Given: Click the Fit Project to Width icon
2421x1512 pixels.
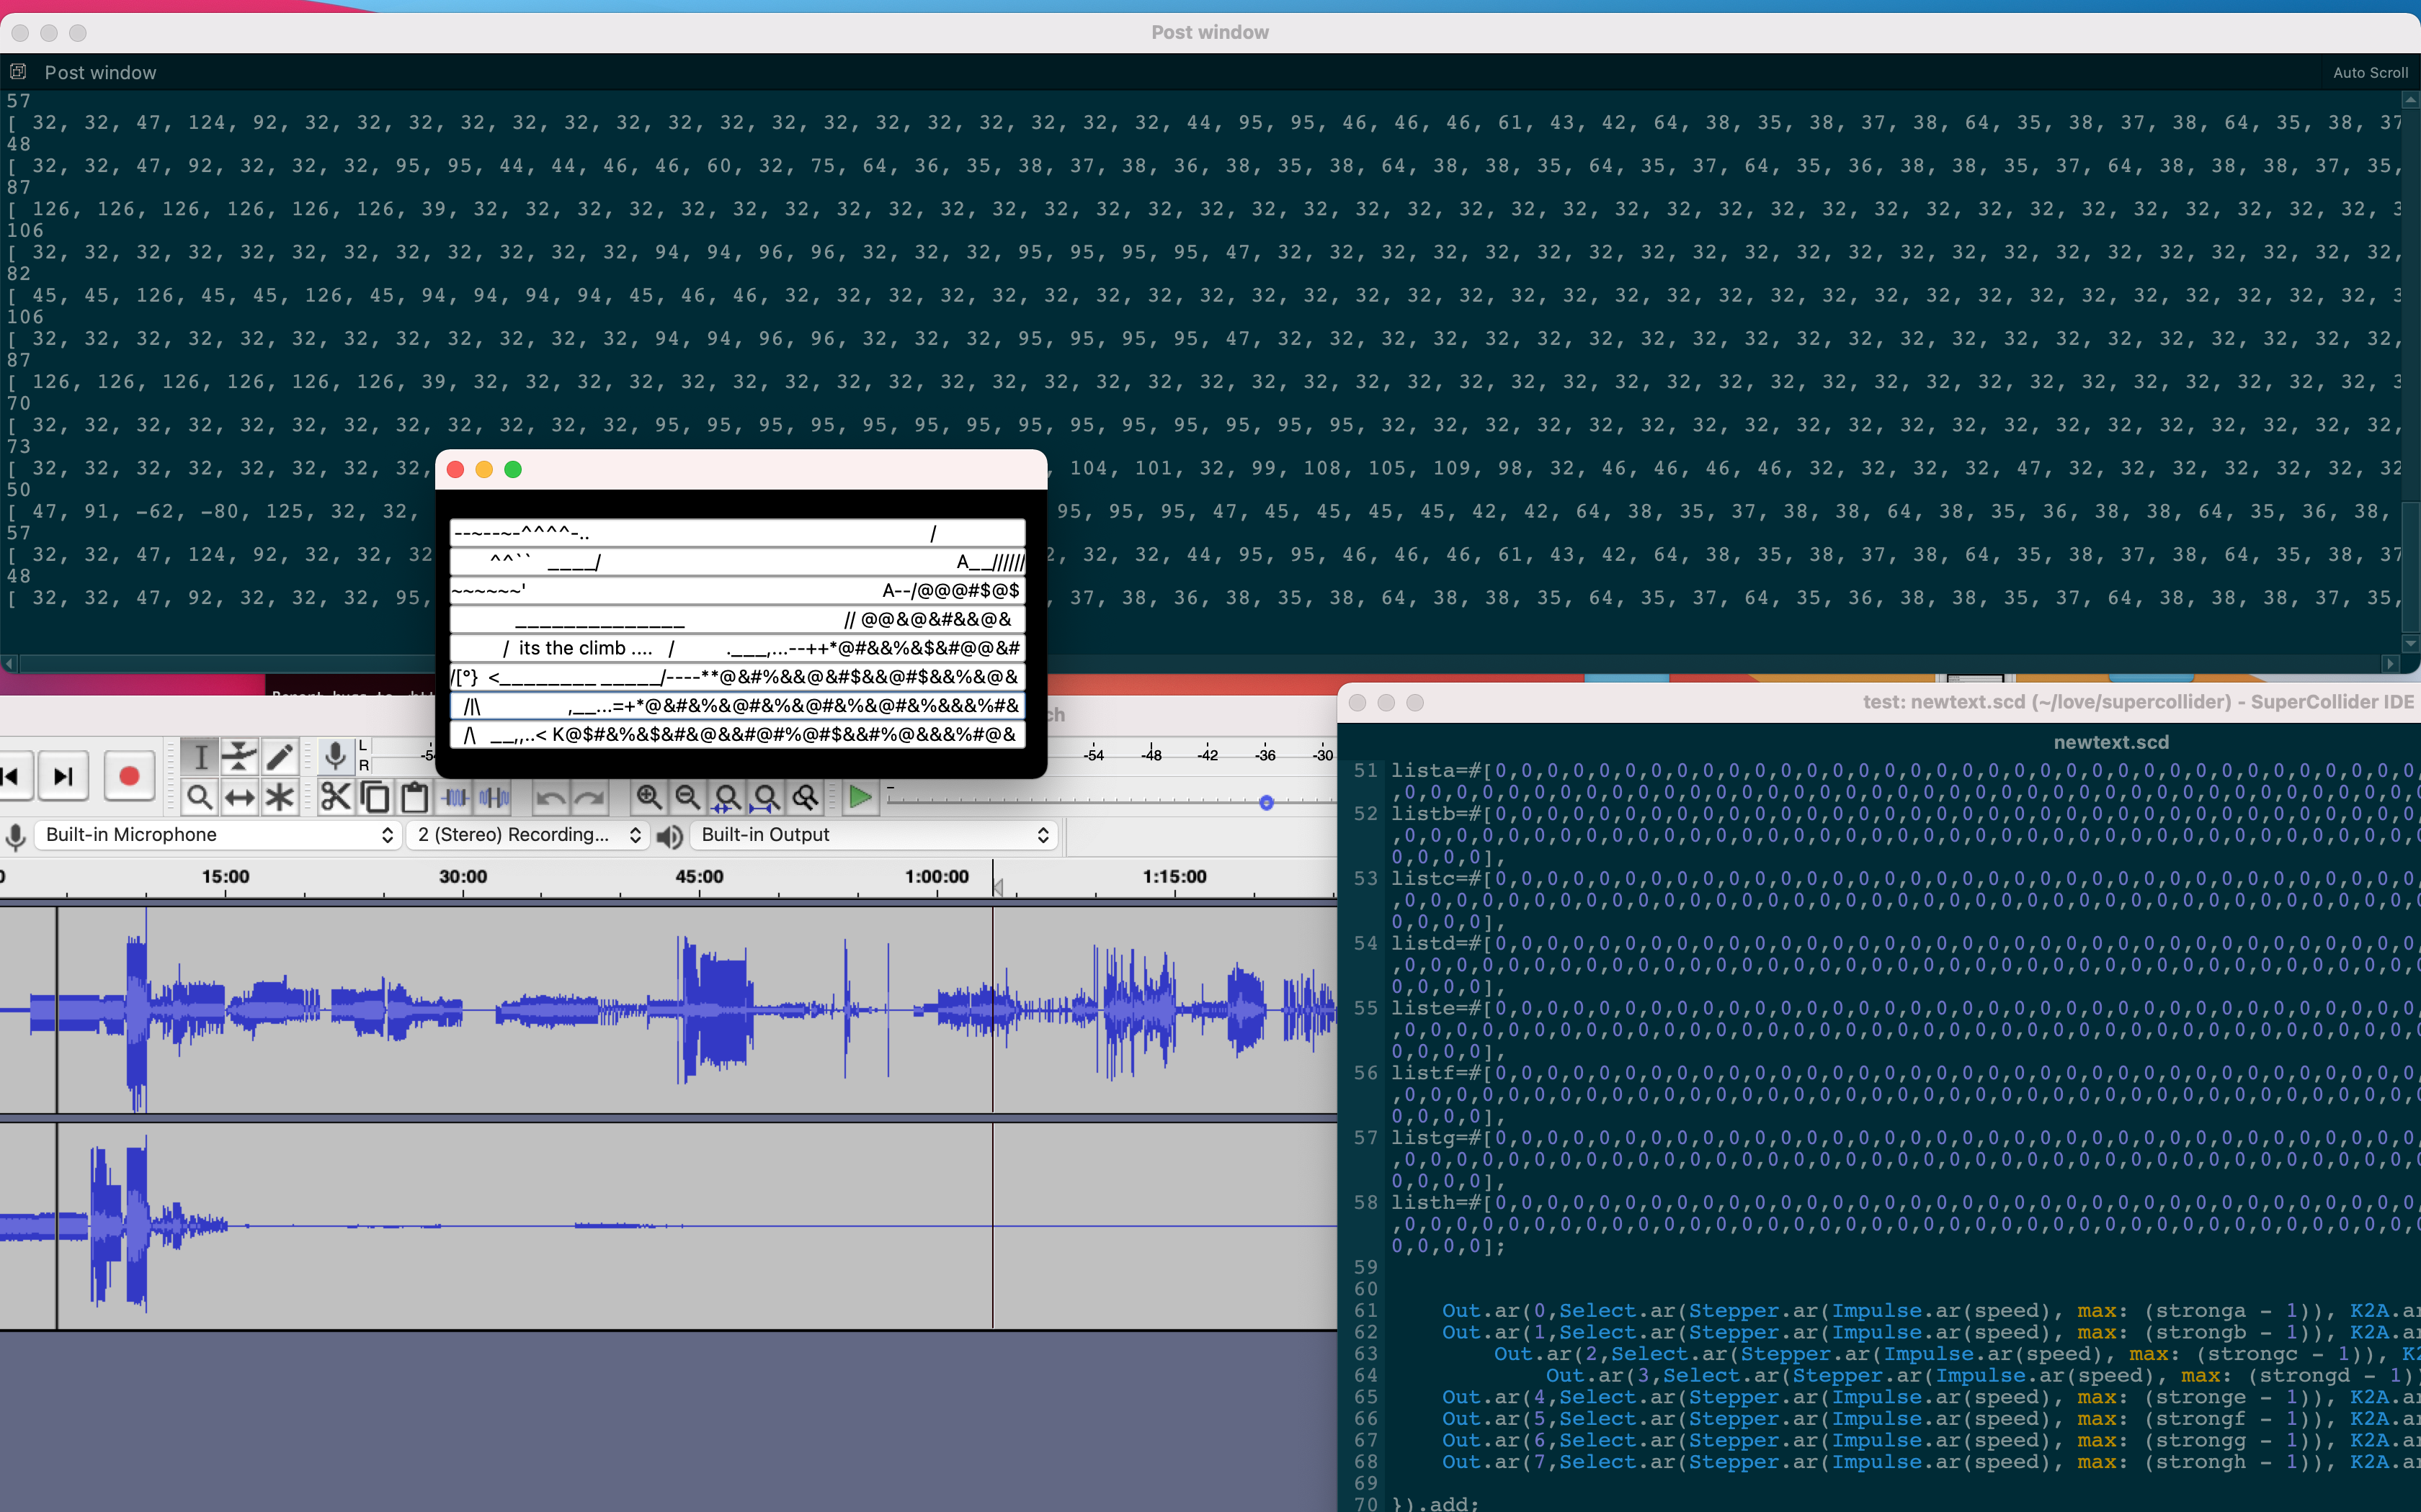Looking at the screenshot, I should coord(765,797).
